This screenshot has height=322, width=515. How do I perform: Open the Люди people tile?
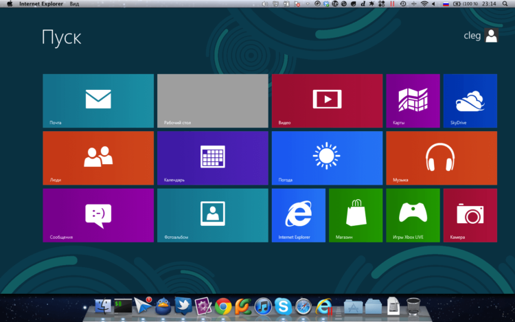point(98,158)
